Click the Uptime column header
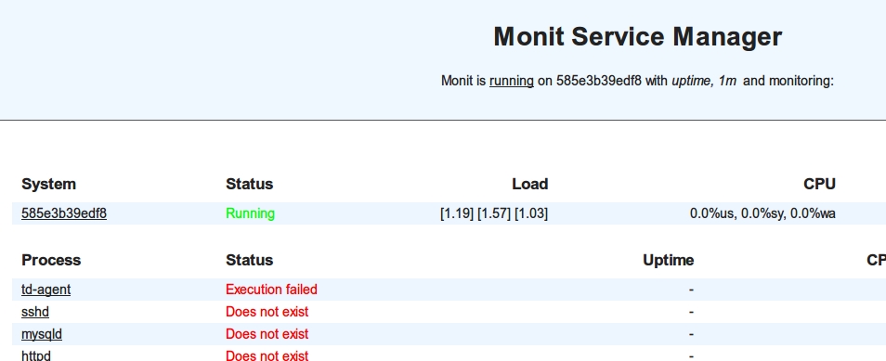This screenshot has height=361, width=886. (x=669, y=260)
